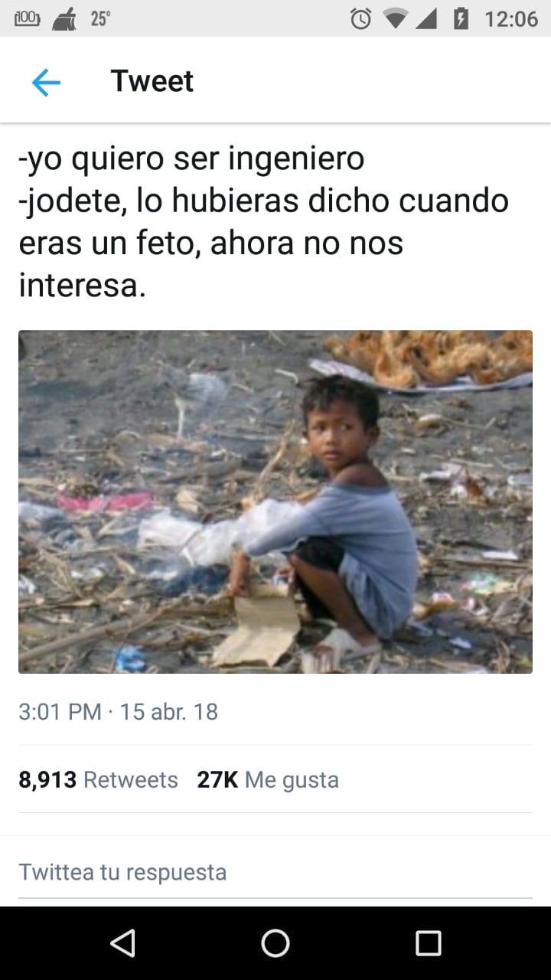The height and width of the screenshot is (980, 551).
Task: Tap the battery charging status icon
Action: pyautogui.click(x=461, y=18)
